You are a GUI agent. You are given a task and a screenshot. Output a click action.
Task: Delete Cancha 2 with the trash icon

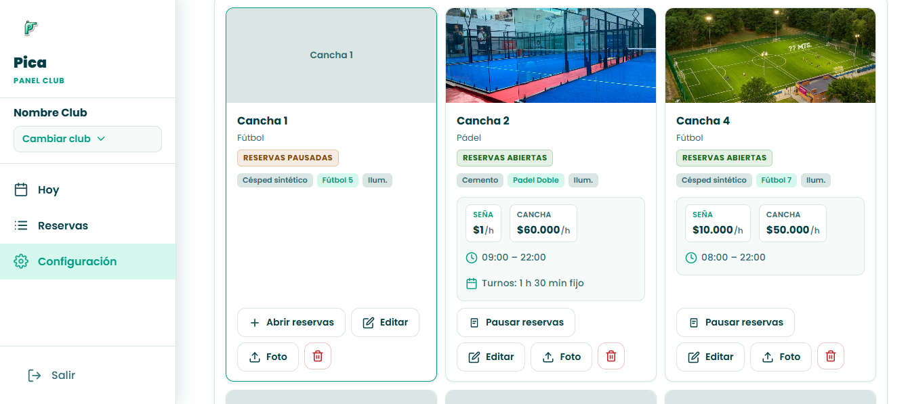click(x=611, y=356)
